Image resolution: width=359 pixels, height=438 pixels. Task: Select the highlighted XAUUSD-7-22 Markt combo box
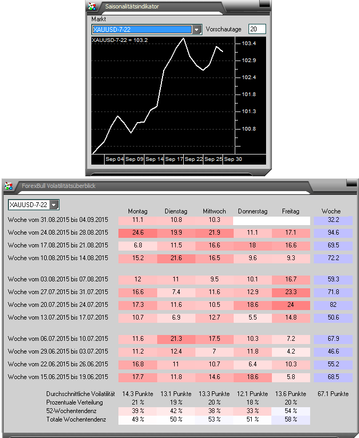click(141, 30)
